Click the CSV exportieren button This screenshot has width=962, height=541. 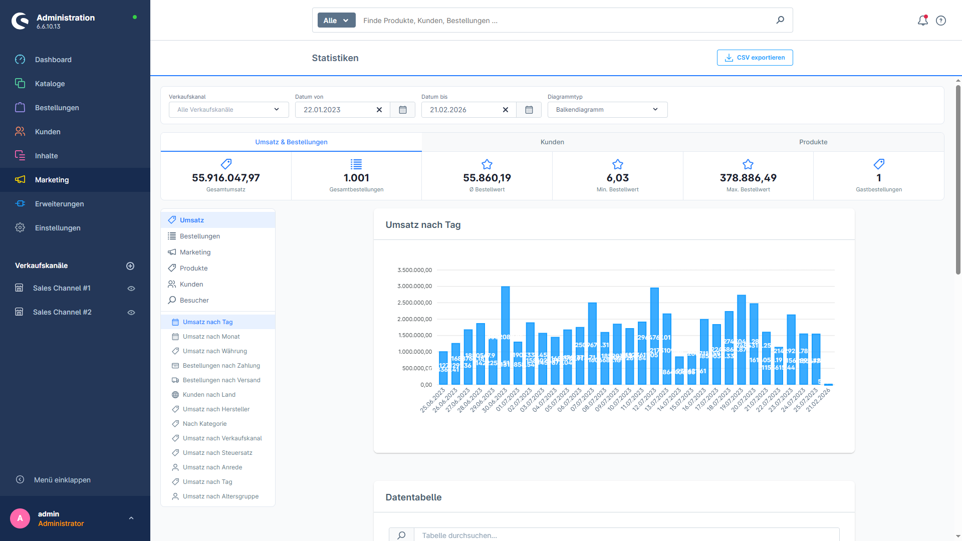tap(755, 57)
